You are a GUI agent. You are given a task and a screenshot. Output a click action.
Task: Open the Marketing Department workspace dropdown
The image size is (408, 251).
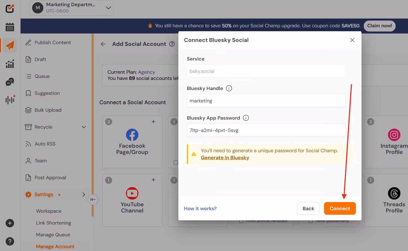[71, 8]
